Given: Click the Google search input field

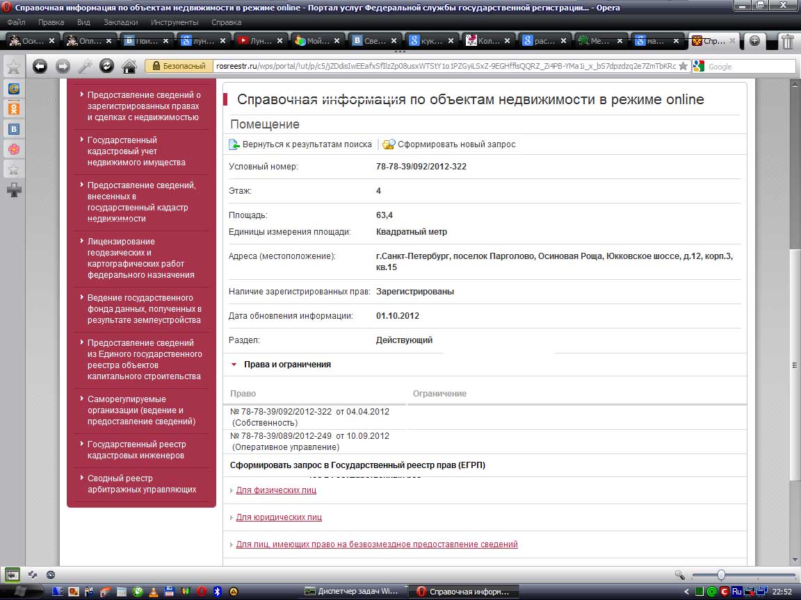Looking at the screenshot, I should point(750,67).
